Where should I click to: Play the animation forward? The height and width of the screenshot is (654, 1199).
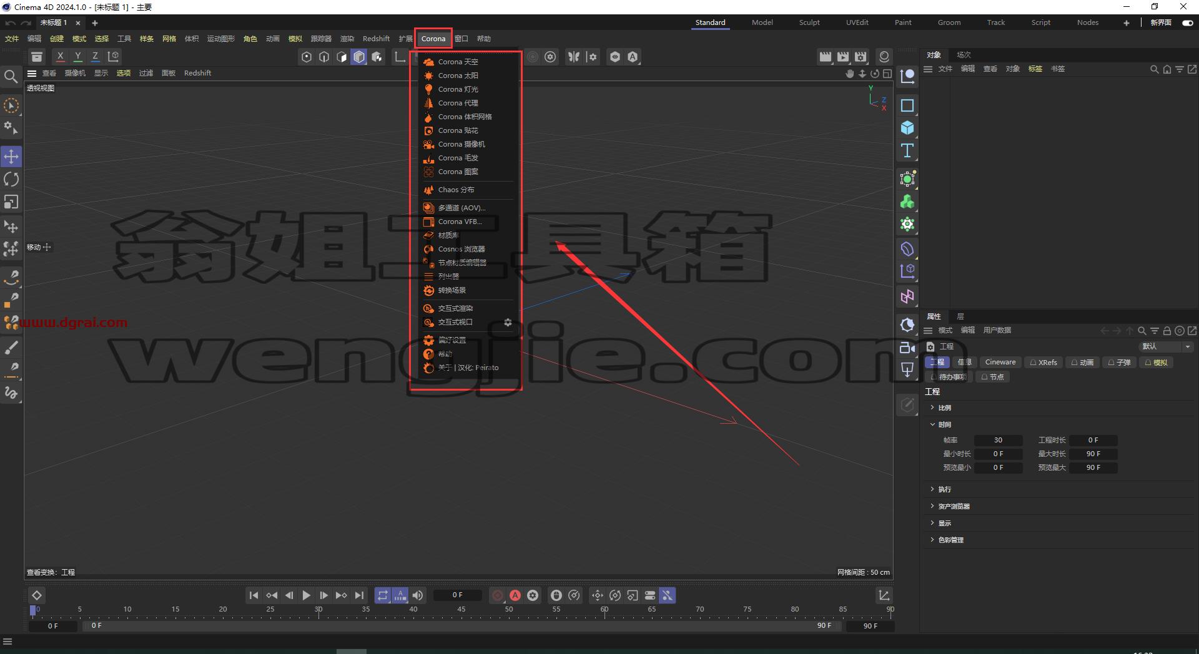(306, 595)
